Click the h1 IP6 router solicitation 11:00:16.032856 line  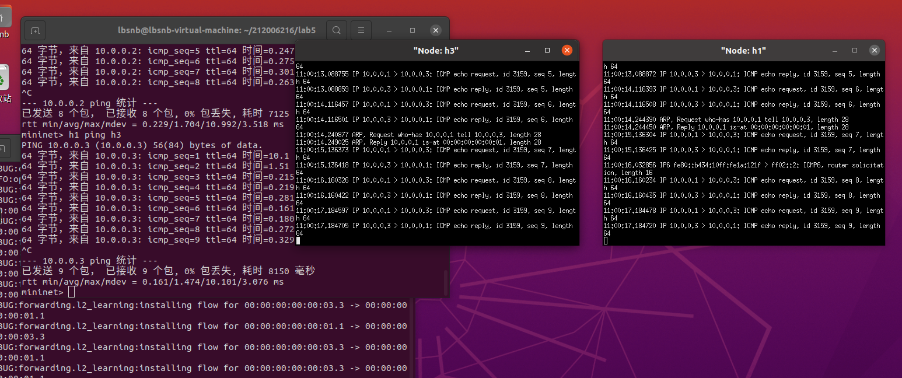(x=743, y=169)
